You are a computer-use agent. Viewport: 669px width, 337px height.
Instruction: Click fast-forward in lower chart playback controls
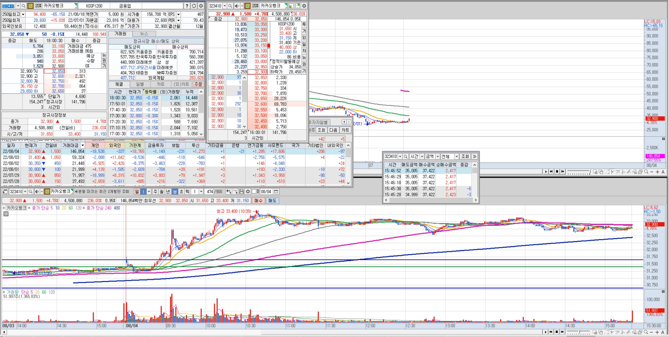562,332
